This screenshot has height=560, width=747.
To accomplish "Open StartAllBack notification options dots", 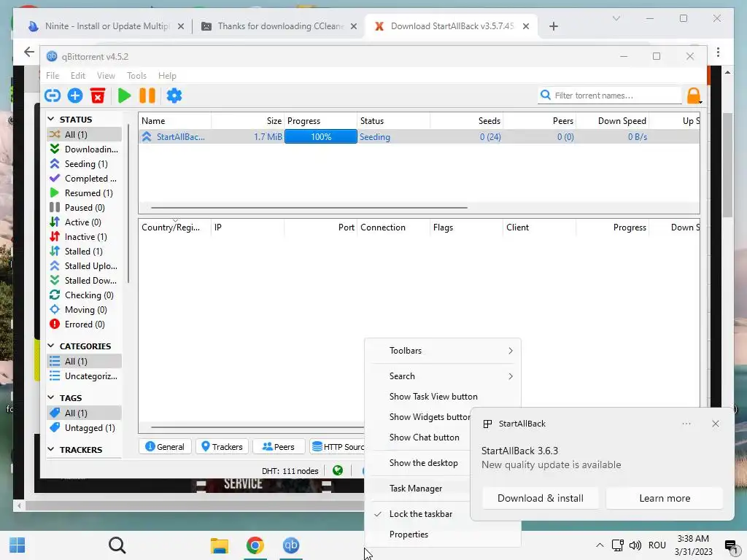I will (686, 424).
